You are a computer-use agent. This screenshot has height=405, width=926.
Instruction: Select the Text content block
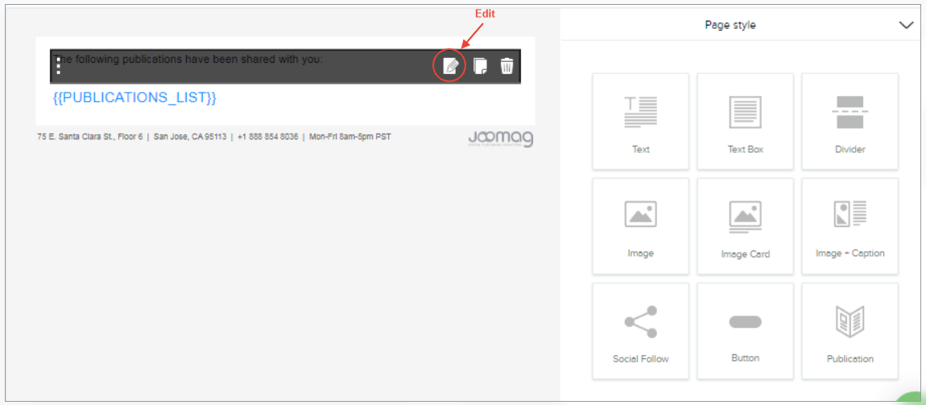tap(640, 122)
